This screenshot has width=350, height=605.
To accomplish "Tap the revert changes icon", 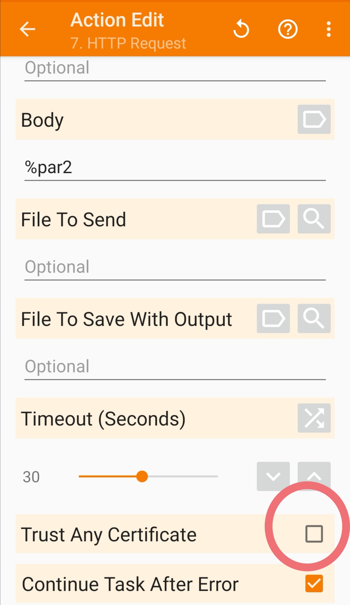I will (241, 29).
